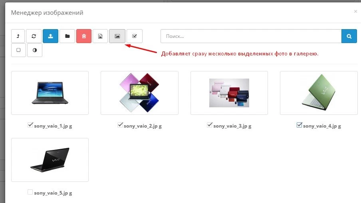This screenshot has height=203, width=361.
Task: Uncheck the sony_vaio_2.jpg checkbox
Action: coord(120,125)
